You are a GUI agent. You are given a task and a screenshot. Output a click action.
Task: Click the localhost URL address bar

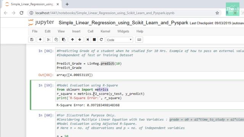(105, 13)
